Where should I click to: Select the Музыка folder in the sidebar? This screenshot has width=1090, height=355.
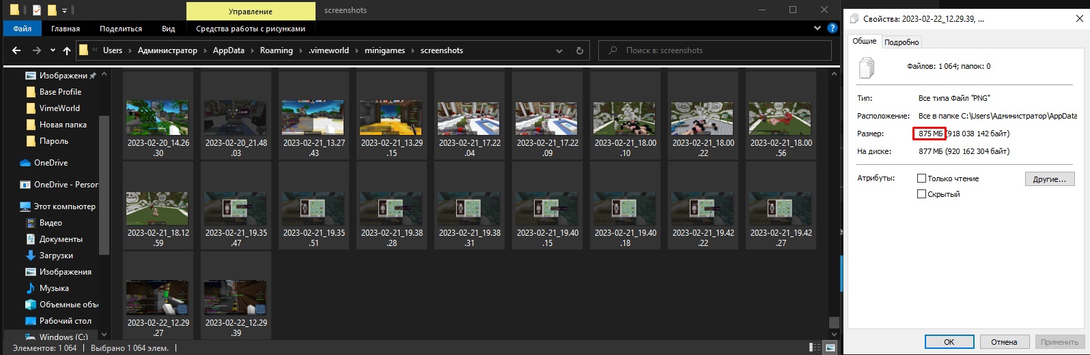pos(54,288)
